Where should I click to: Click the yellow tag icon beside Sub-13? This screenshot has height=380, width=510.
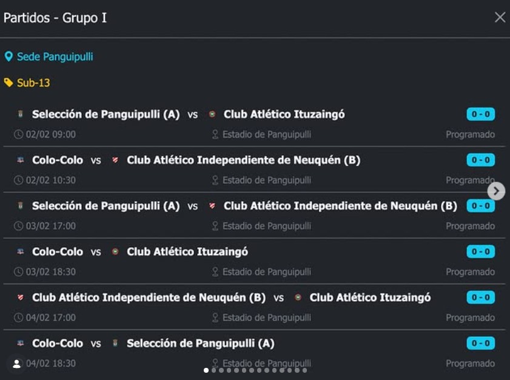point(8,82)
